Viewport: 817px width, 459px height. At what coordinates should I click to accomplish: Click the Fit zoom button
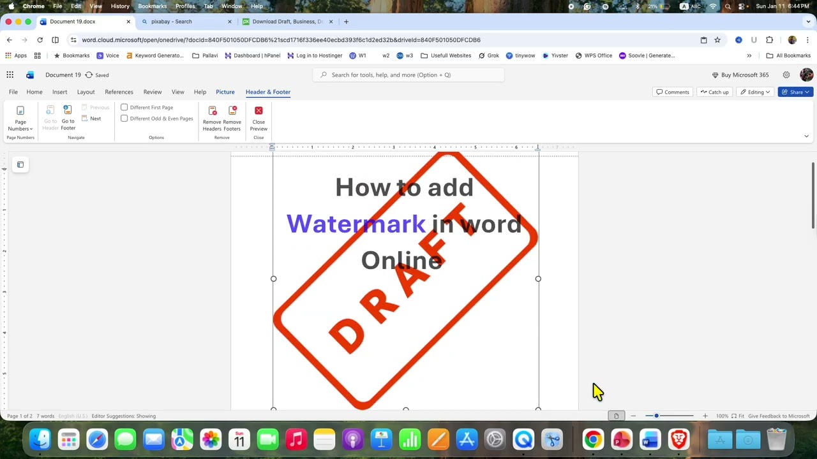click(x=738, y=416)
